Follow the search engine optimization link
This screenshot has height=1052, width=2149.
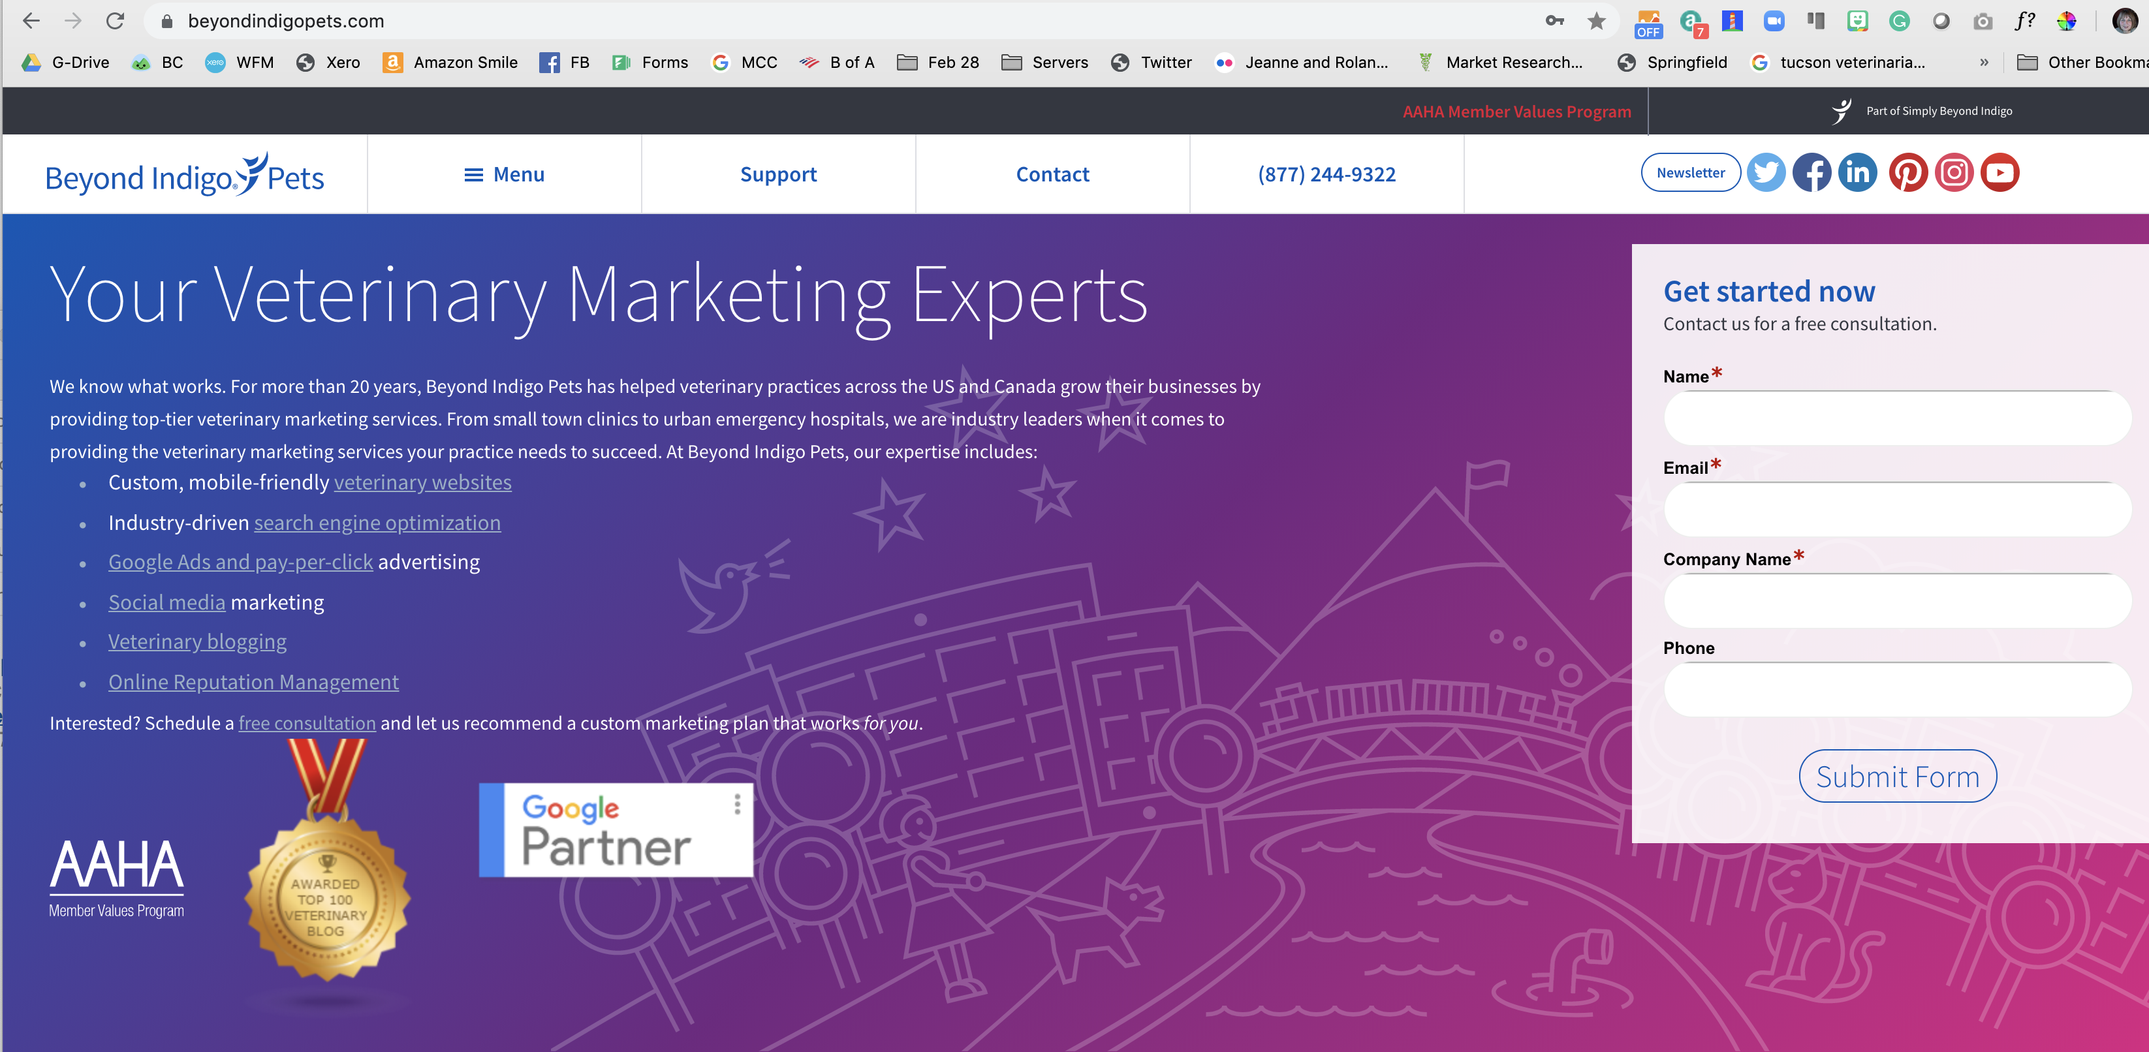tap(377, 522)
